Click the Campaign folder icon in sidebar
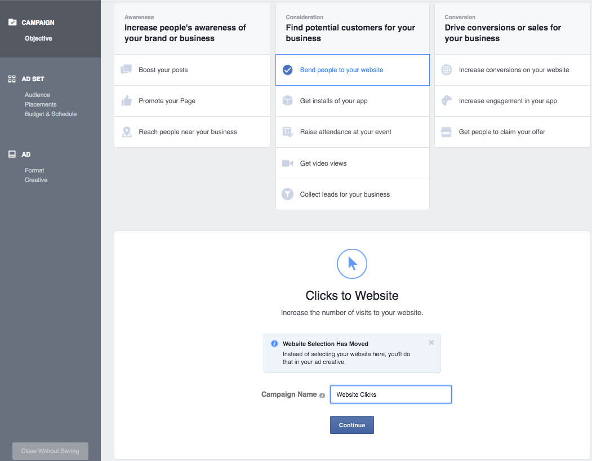Screen dimensions: 592x461 (12, 23)
